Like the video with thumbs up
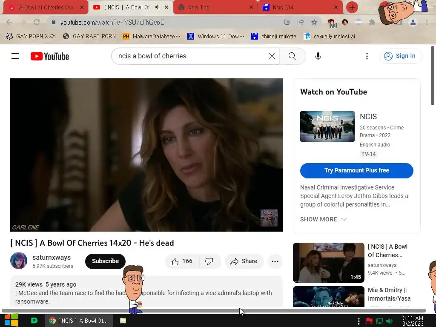The width and height of the screenshot is (436, 327). 182,261
